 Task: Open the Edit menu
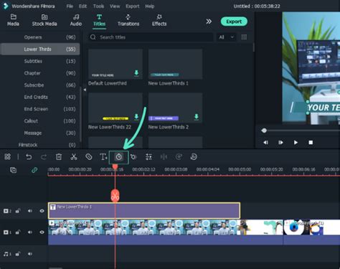click(82, 6)
